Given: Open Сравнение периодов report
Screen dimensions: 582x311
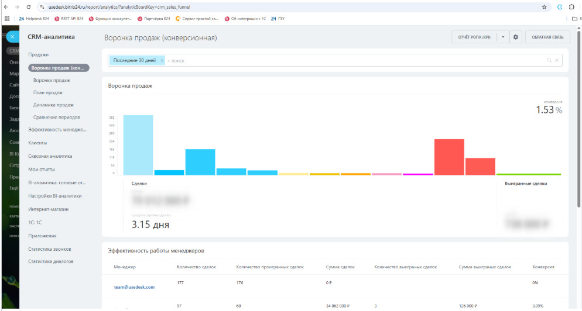Looking at the screenshot, I should pos(56,117).
